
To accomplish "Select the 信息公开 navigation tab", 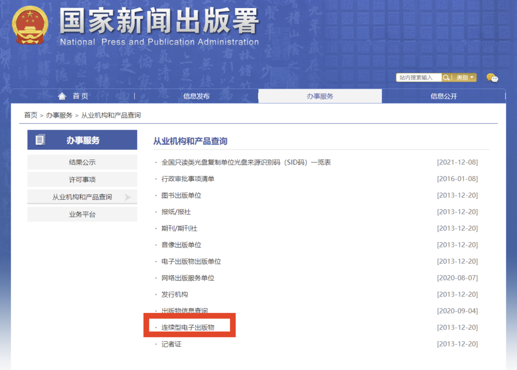I will pyautogui.click(x=444, y=96).
